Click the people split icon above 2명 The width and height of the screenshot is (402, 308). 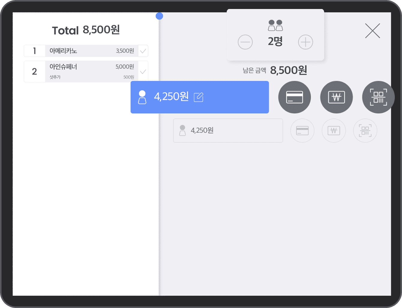[275, 25]
